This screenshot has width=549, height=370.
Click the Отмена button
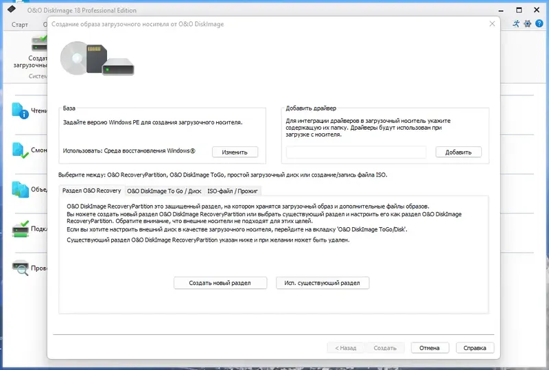click(x=430, y=347)
